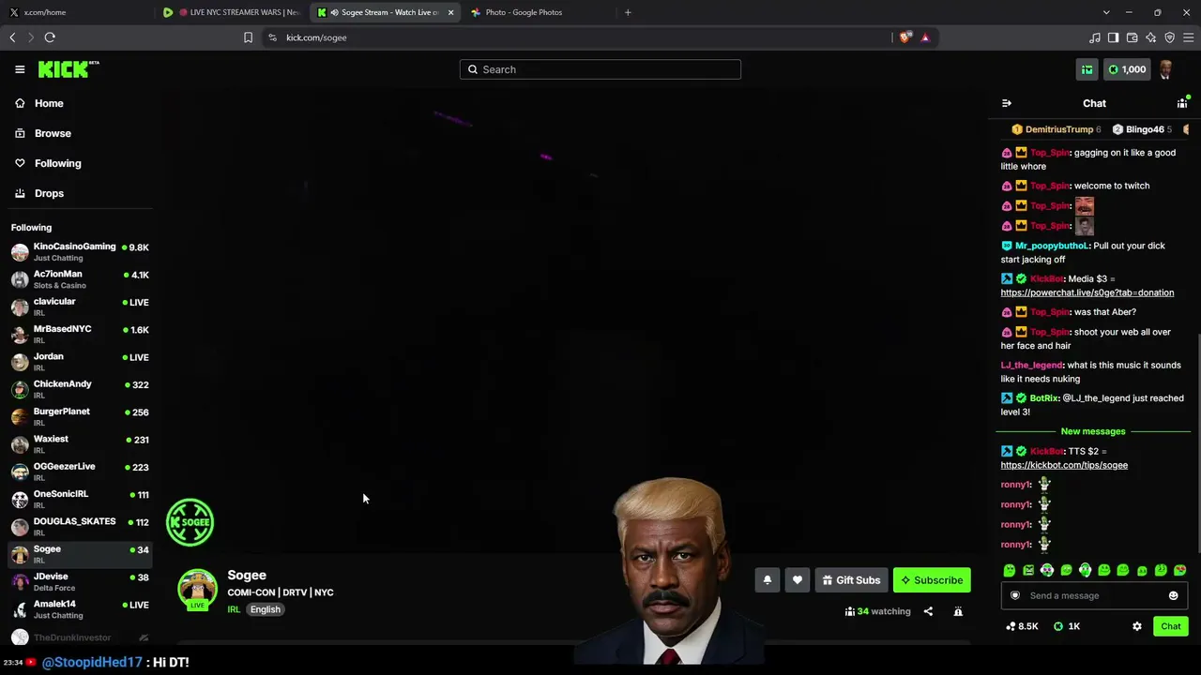Open Leo AI sparkle icon
Screen dimensions: 1201x675
point(1151,37)
